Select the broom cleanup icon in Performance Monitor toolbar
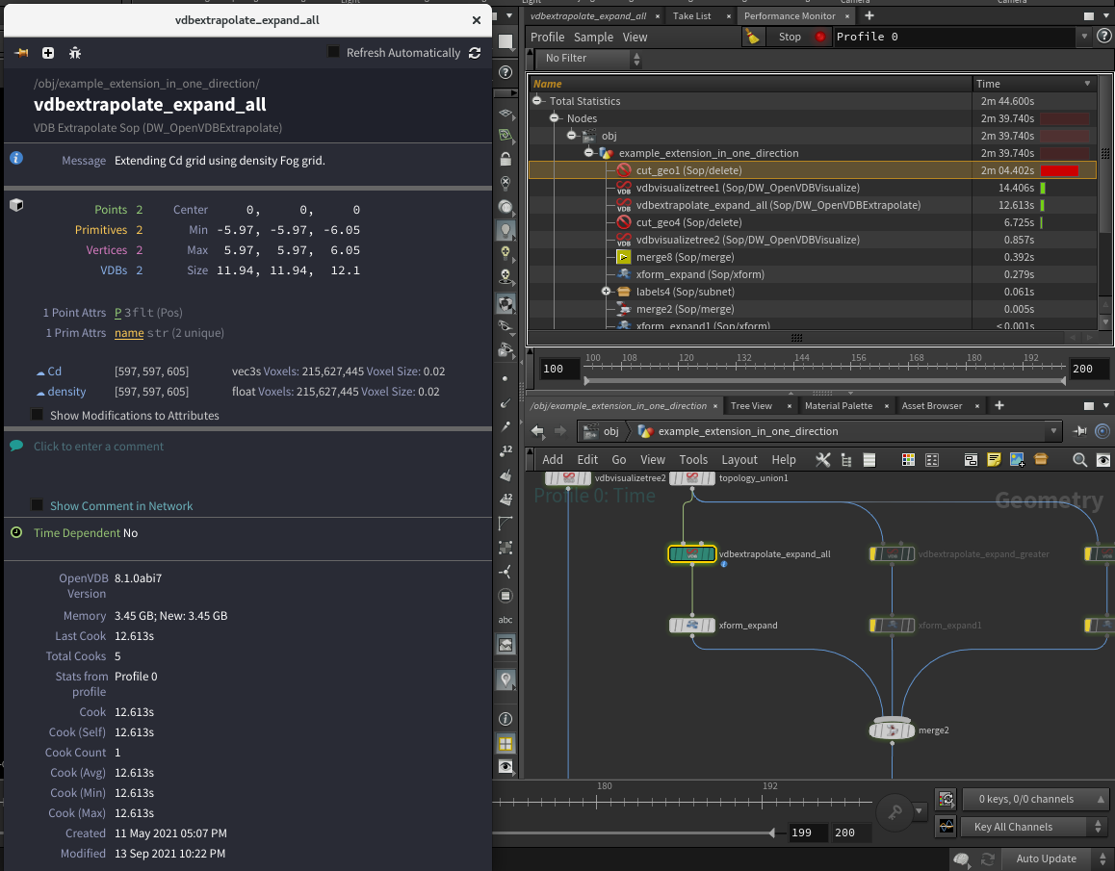This screenshot has width=1115, height=871. point(752,37)
